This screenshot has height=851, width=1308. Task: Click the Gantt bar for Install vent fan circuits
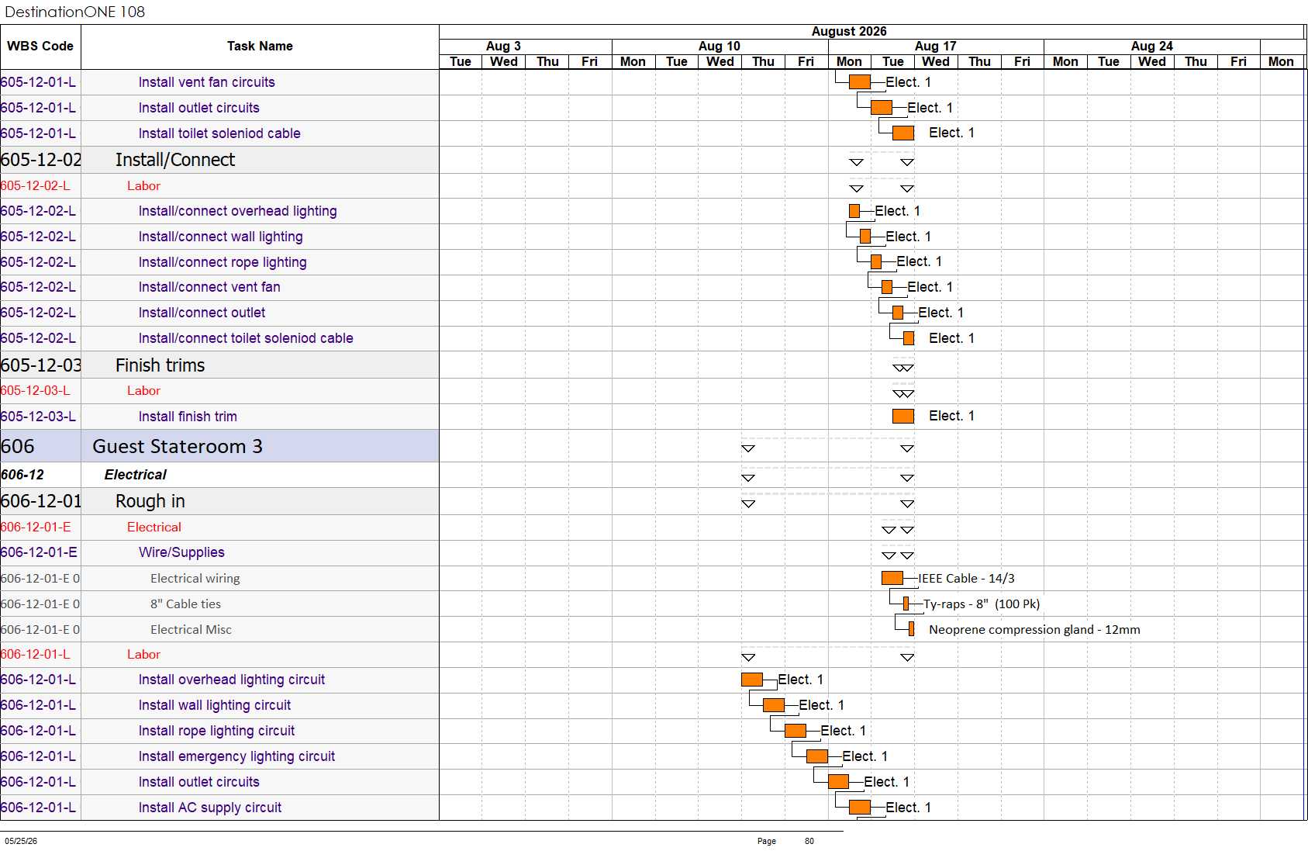point(860,81)
